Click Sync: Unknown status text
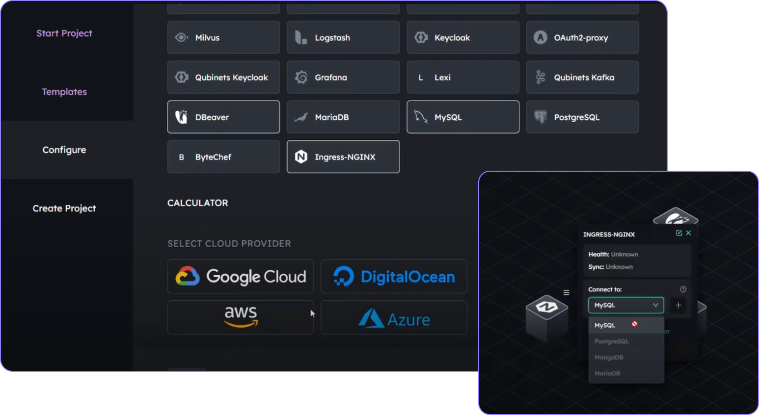The image size is (759, 415). pyautogui.click(x=610, y=267)
